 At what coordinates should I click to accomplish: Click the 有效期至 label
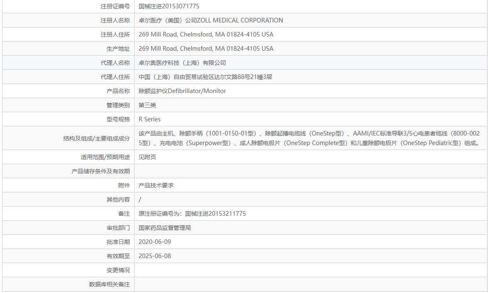118,256
